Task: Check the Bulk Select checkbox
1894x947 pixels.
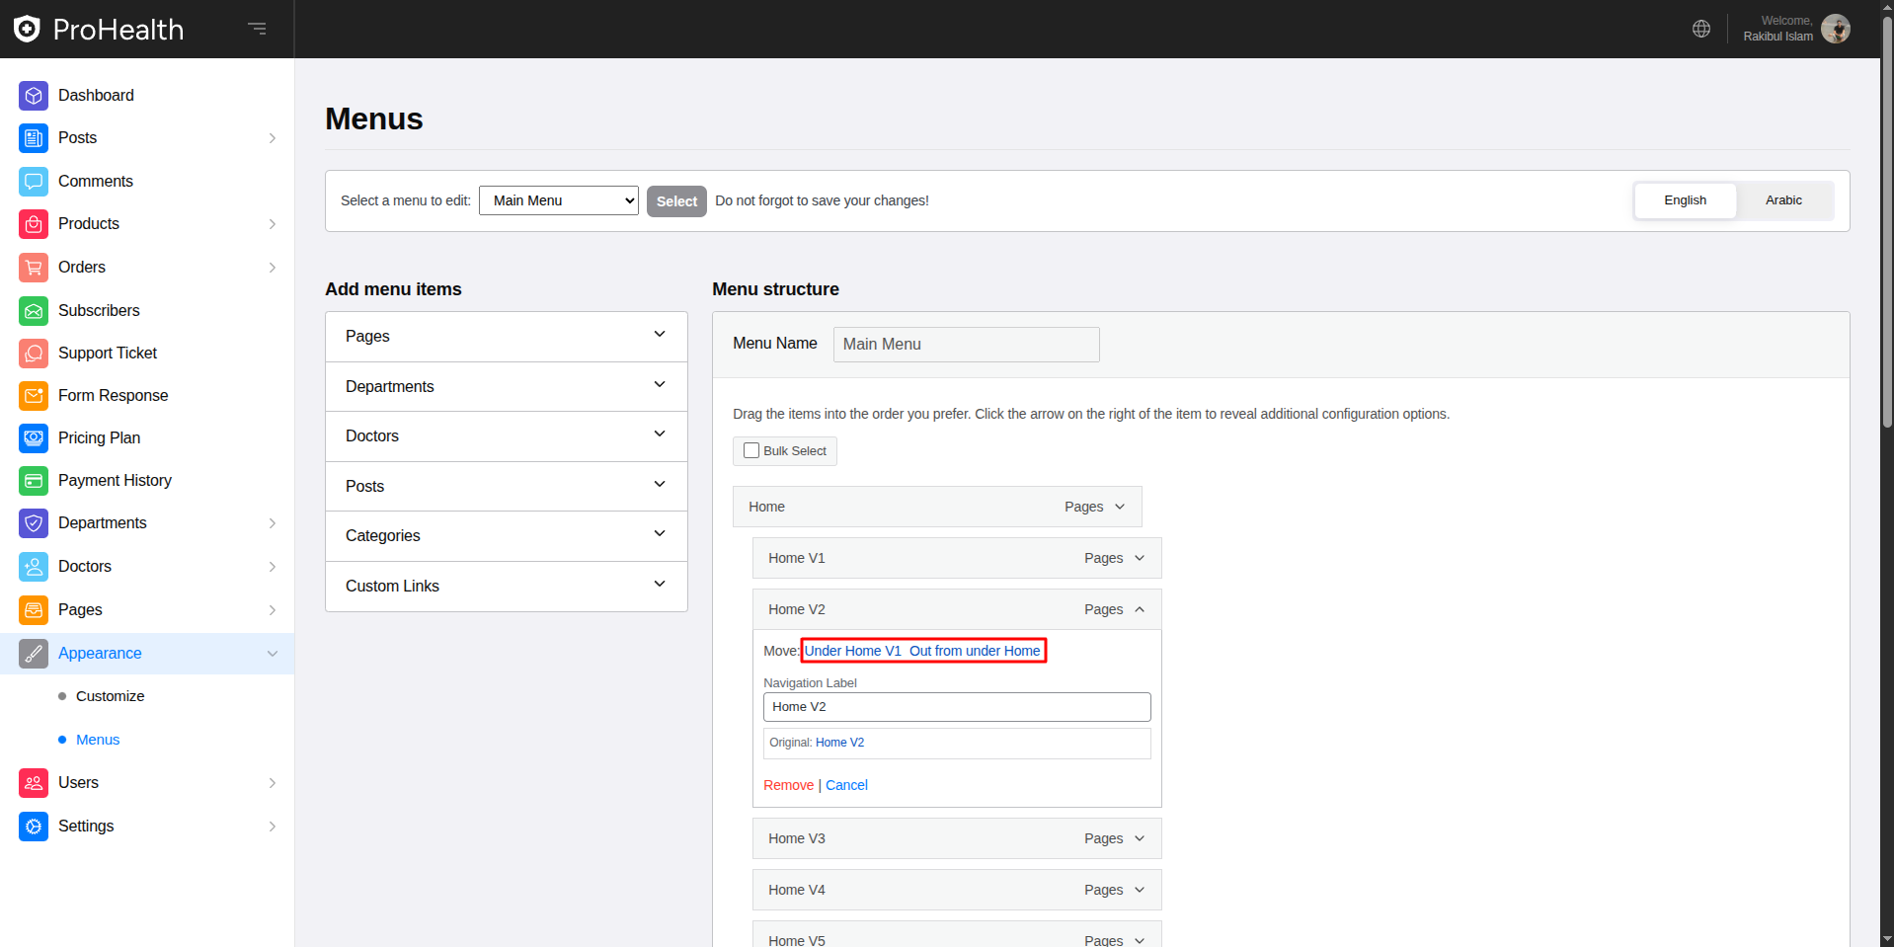Action: 751,450
